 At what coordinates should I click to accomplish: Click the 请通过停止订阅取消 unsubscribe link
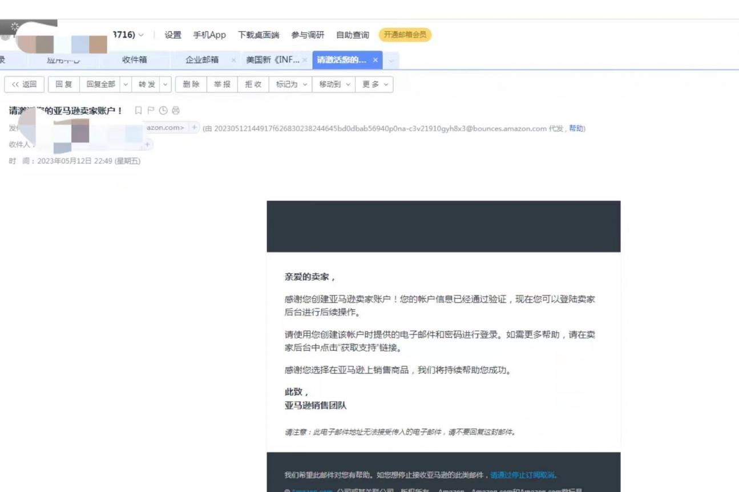(523, 475)
